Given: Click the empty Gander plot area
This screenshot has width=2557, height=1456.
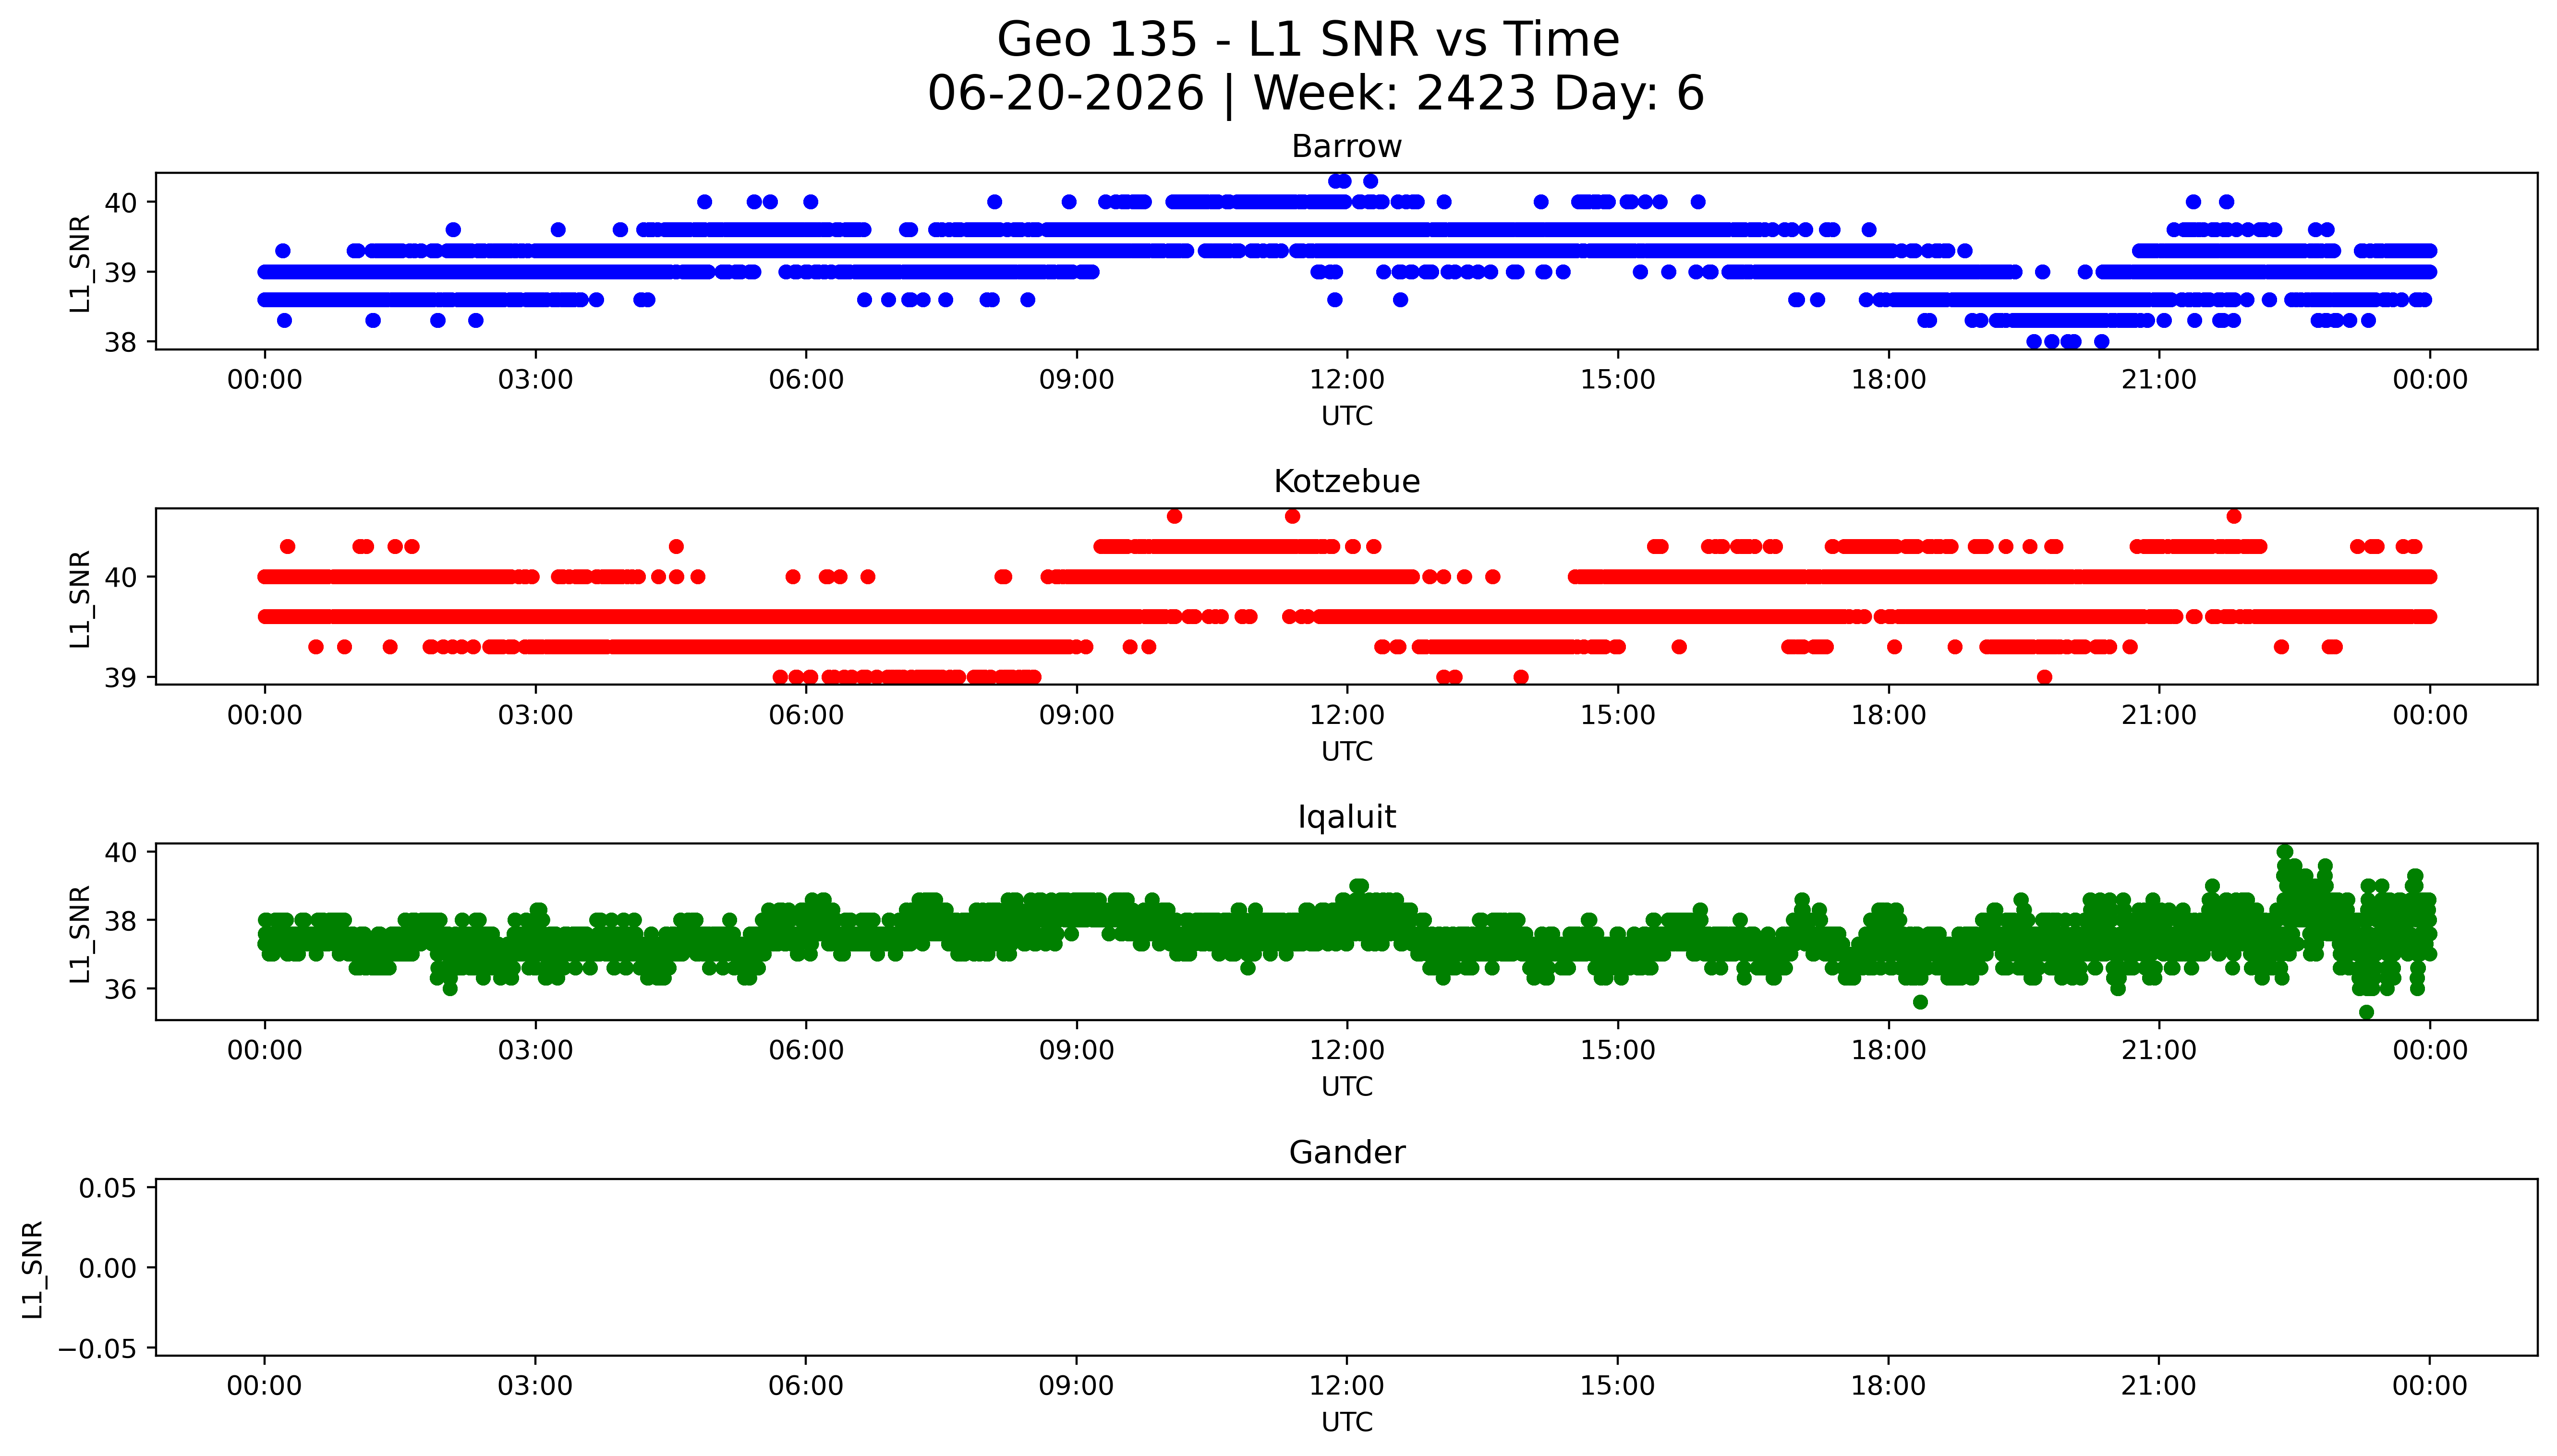Looking at the screenshot, I should 1346,1267.
